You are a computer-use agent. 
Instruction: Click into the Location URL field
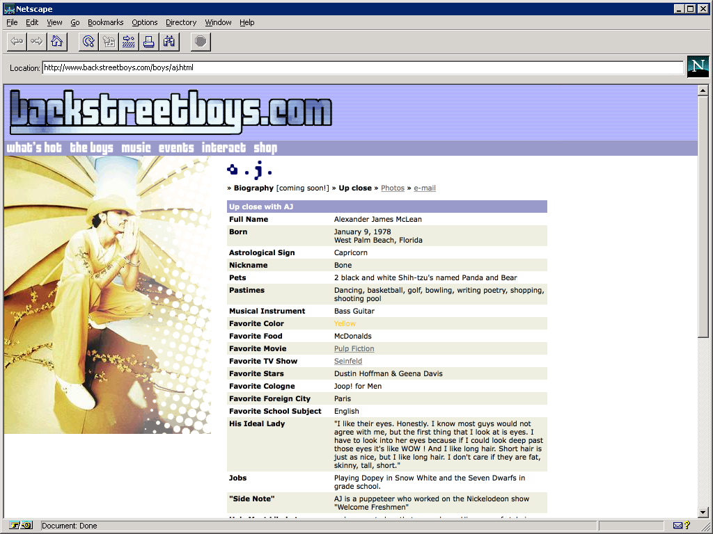[x=362, y=67]
